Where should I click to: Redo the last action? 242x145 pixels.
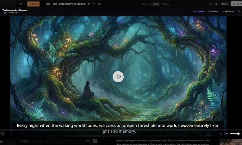point(94,4)
